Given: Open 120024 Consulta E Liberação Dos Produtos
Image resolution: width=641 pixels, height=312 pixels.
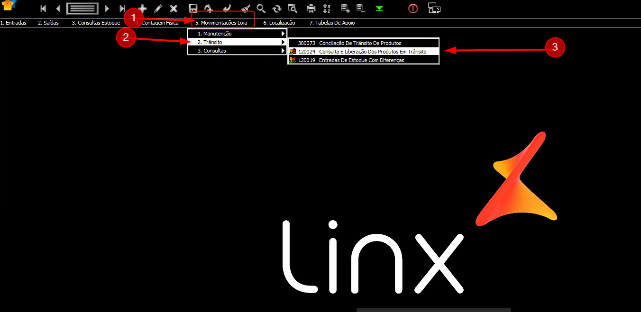Looking at the screenshot, I should tap(364, 52).
